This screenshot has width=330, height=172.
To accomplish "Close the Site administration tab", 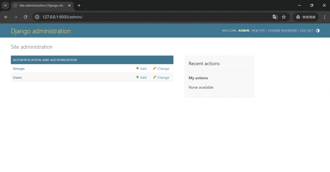I will 69,5.
